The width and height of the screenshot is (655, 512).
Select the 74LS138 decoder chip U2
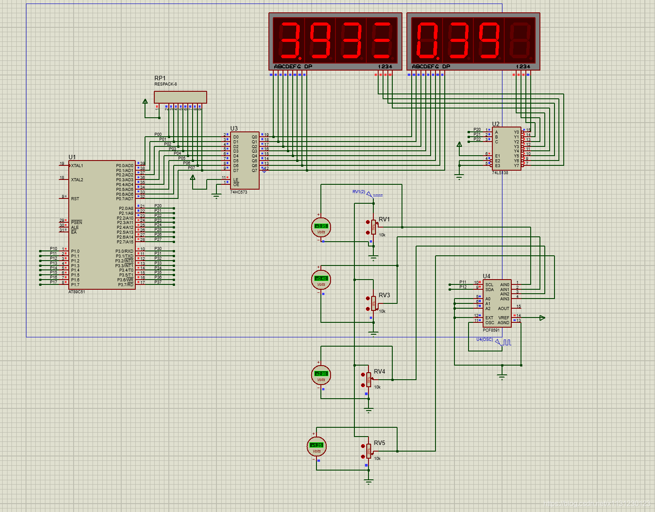(x=506, y=149)
